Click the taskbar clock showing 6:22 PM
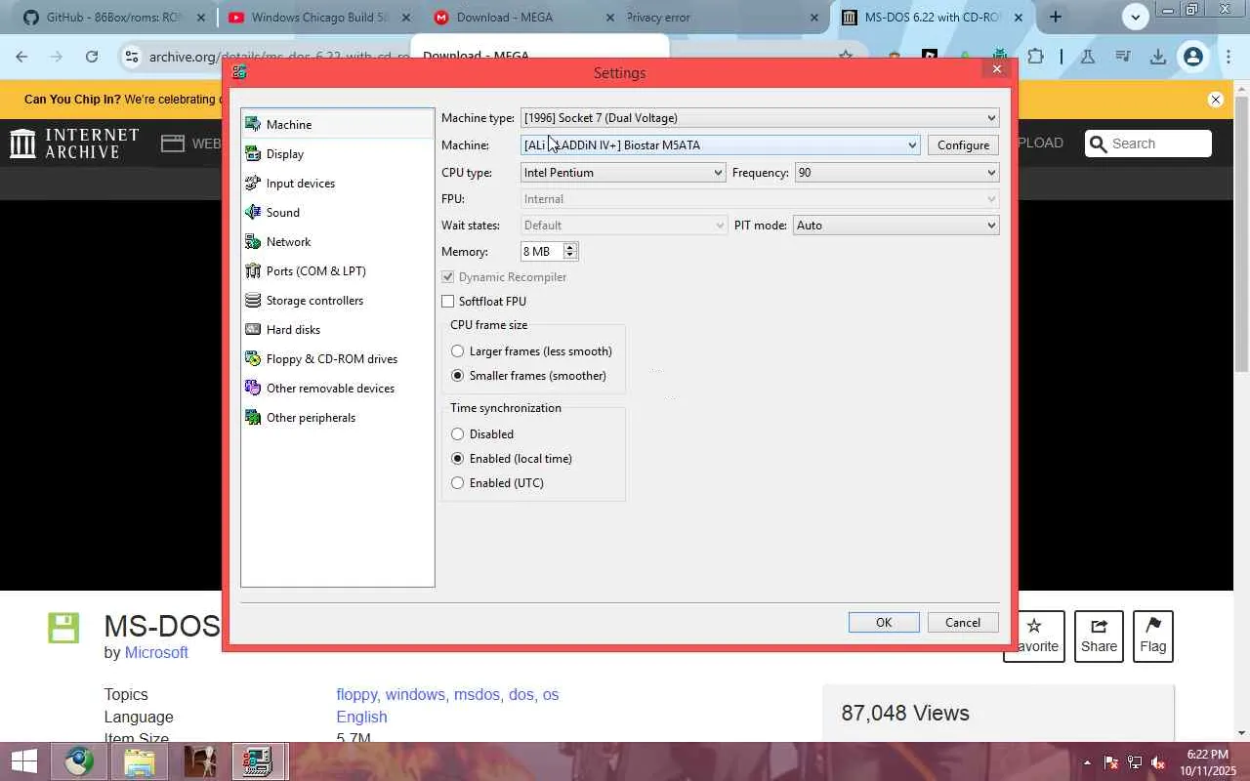 pyautogui.click(x=1207, y=762)
